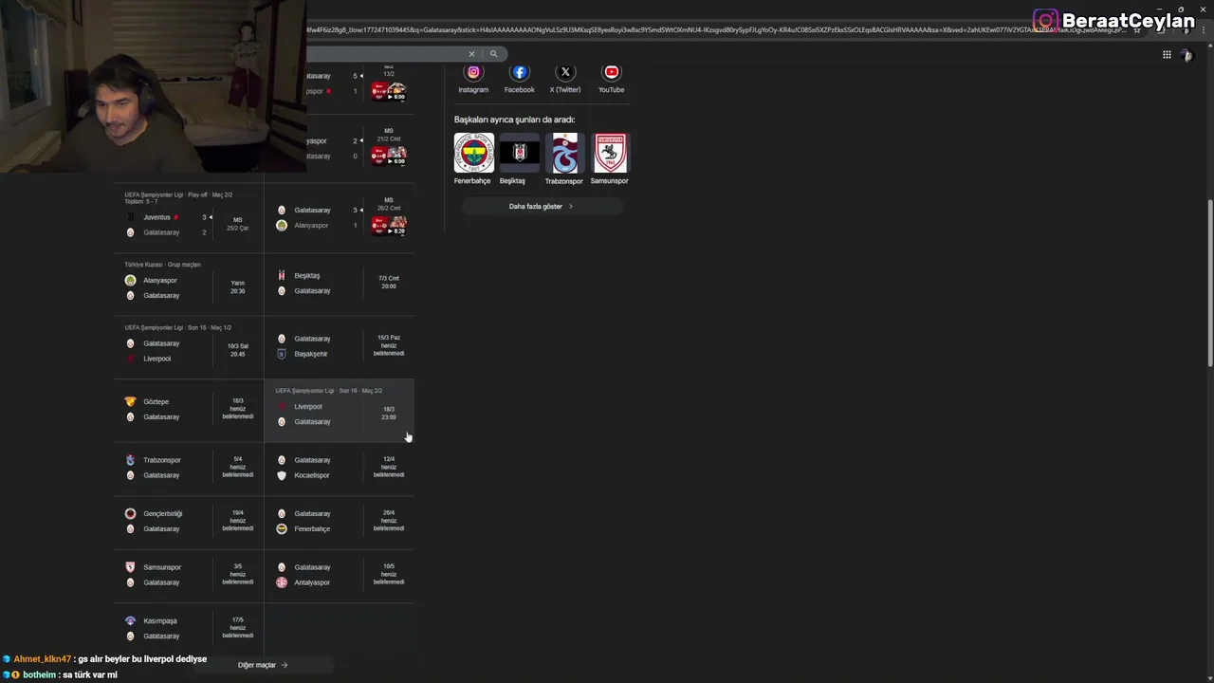Image resolution: width=1214 pixels, height=683 pixels.
Task: Select the Samsunspor related search logo
Action: point(610,153)
